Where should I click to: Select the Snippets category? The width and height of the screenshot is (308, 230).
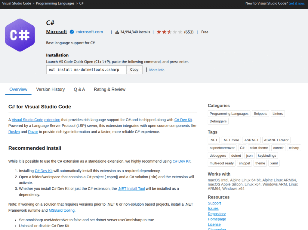coord(260,114)
